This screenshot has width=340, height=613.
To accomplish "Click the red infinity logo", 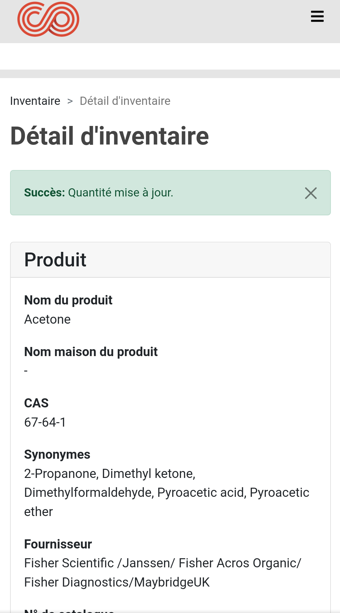I will [x=48, y=19].
